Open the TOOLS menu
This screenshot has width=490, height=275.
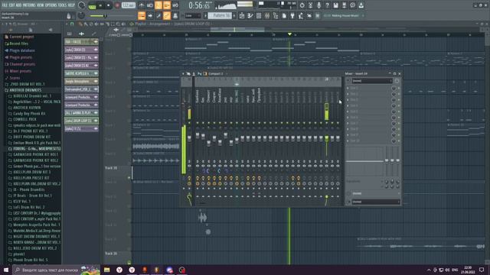(x=63, y=5)
